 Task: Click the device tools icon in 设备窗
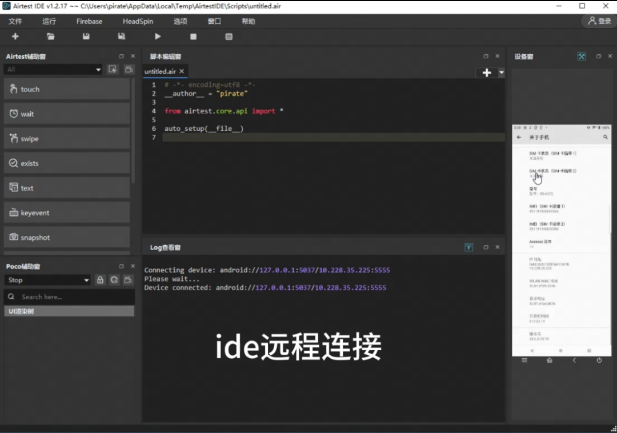[582, 57]
